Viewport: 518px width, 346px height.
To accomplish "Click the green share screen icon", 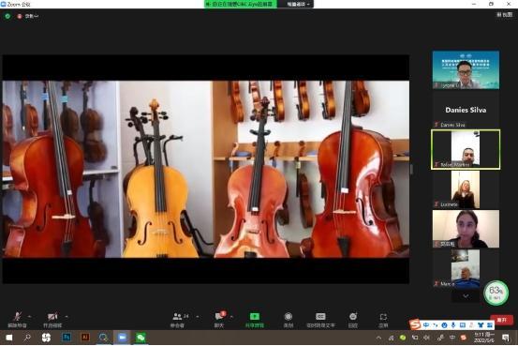I will 255,316.
